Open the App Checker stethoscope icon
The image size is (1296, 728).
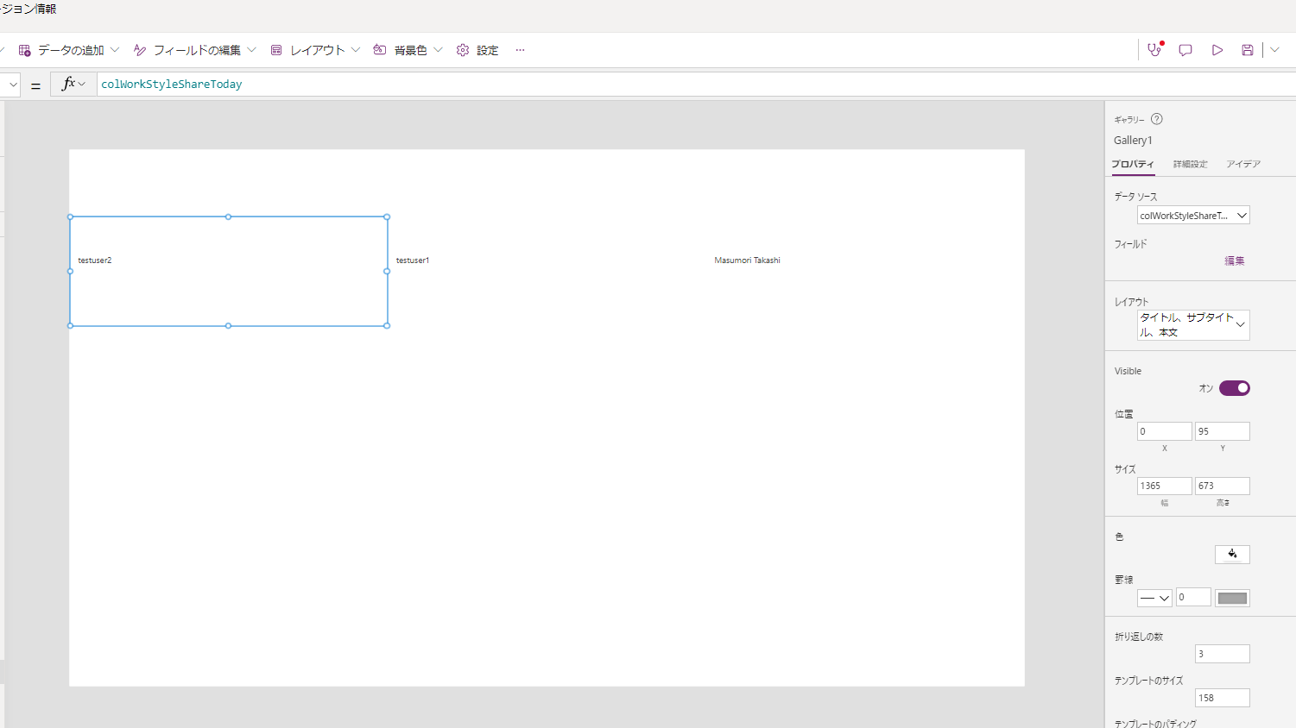coord(1154,50)
